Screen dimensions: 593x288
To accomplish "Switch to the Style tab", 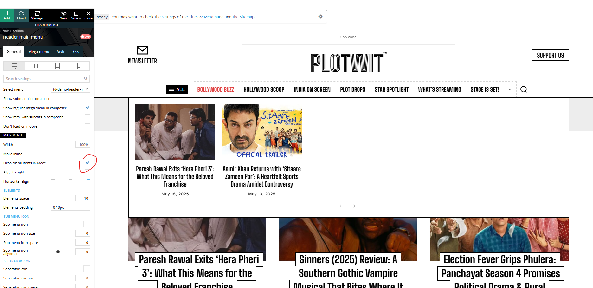I will (61, 52).
